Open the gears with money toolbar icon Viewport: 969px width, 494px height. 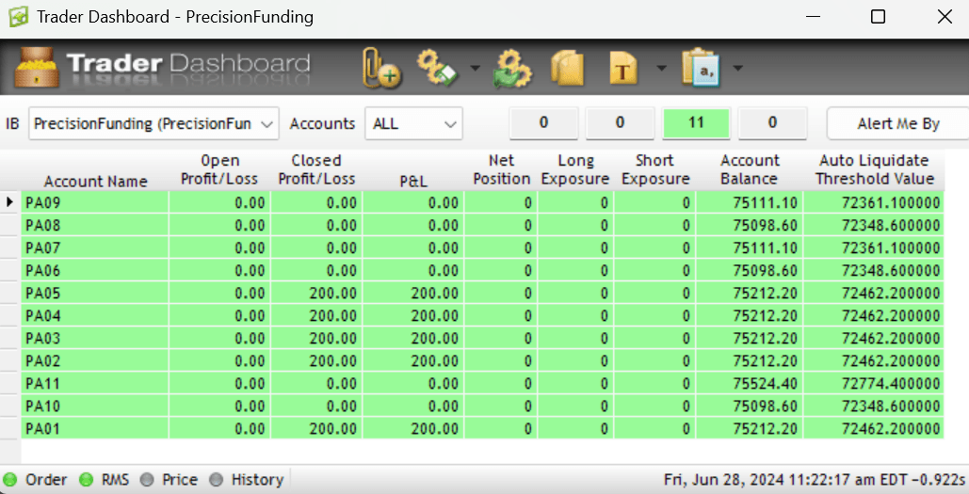tap(437, 68)
